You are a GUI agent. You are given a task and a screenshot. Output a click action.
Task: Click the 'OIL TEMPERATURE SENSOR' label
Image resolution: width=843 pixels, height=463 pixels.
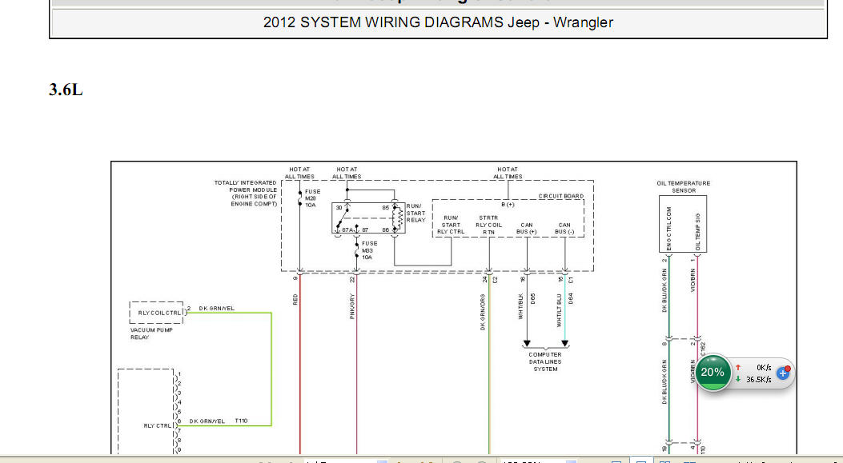(684, 187)
